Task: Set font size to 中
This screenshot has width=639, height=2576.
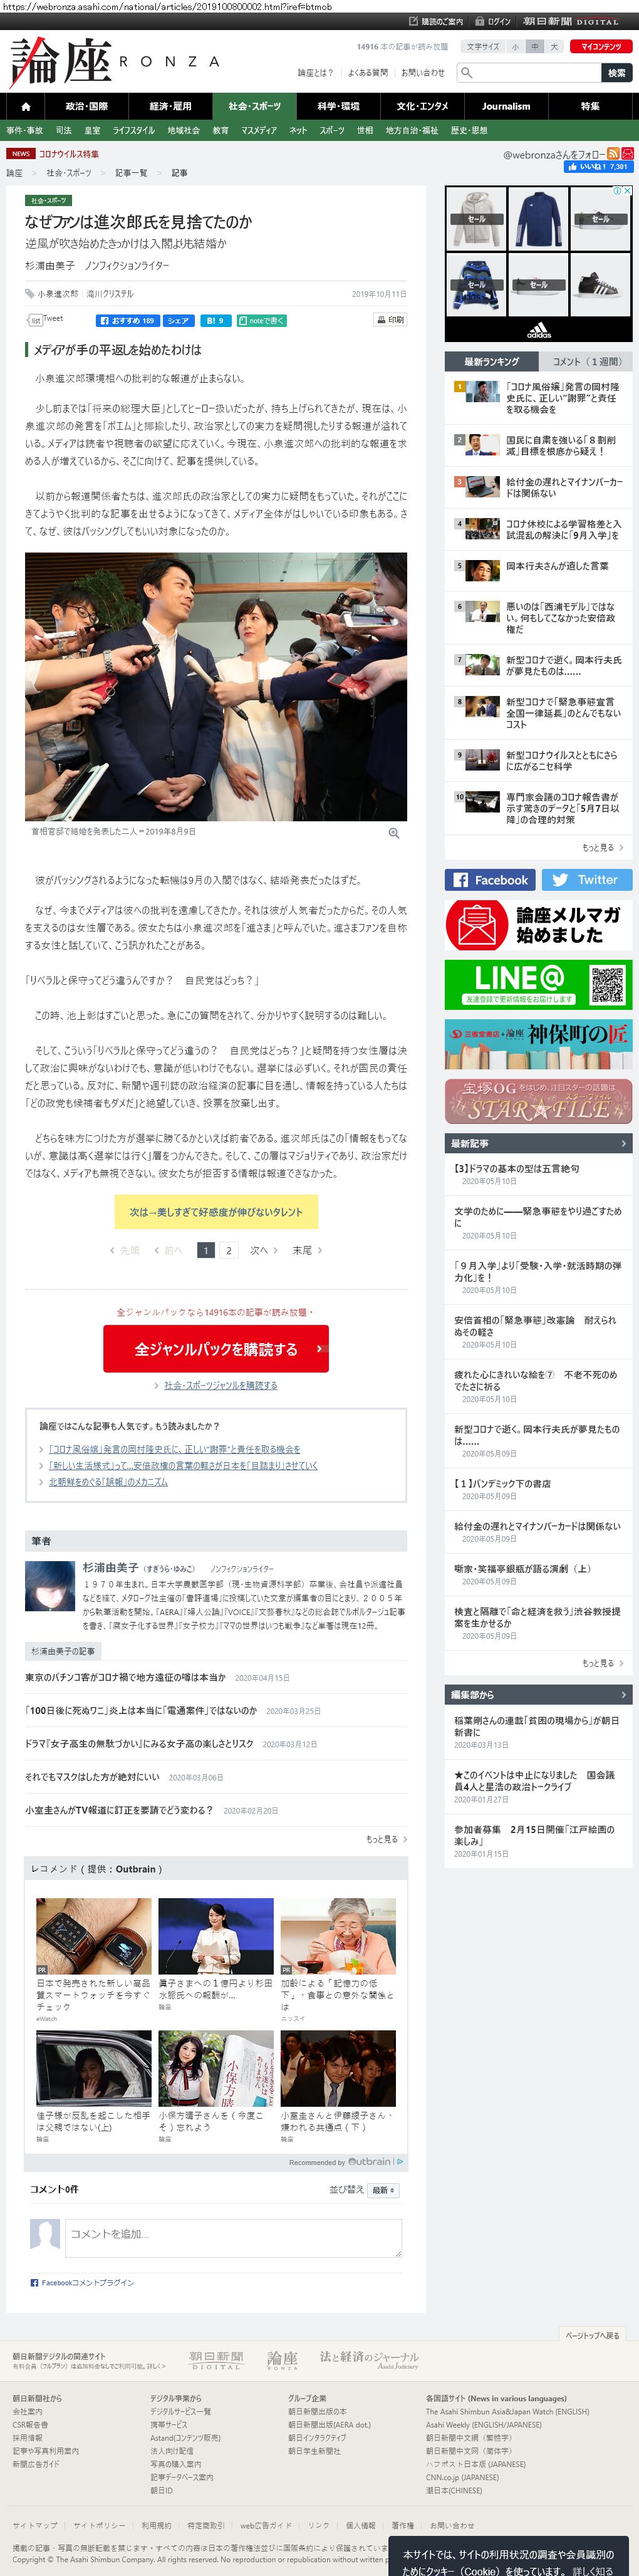Action: [535, 46]
